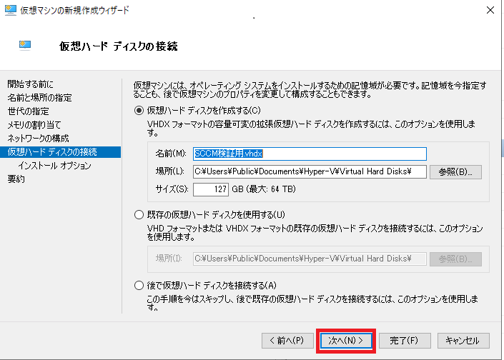Click 次へ(N) > button
The height and width of the screenshot is (360, 504).
(346, 341)
